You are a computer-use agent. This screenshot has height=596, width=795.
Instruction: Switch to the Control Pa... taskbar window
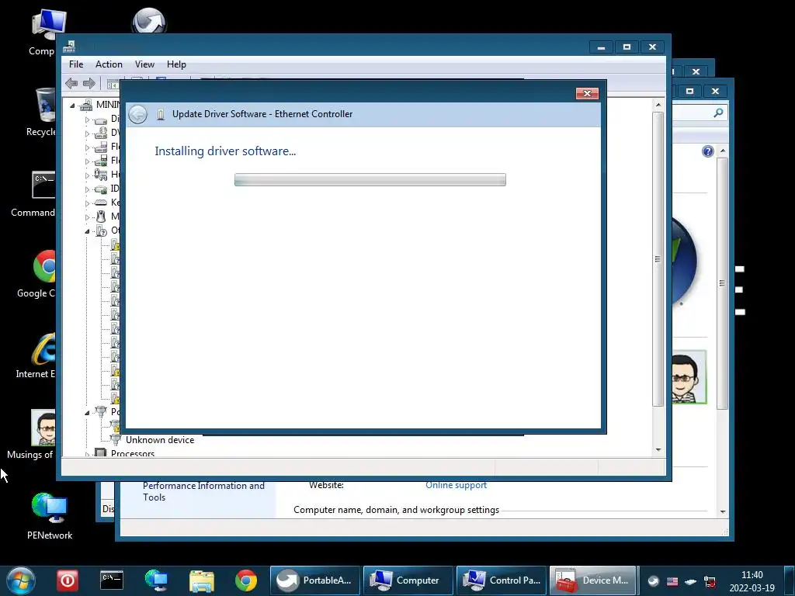[502, 580]
